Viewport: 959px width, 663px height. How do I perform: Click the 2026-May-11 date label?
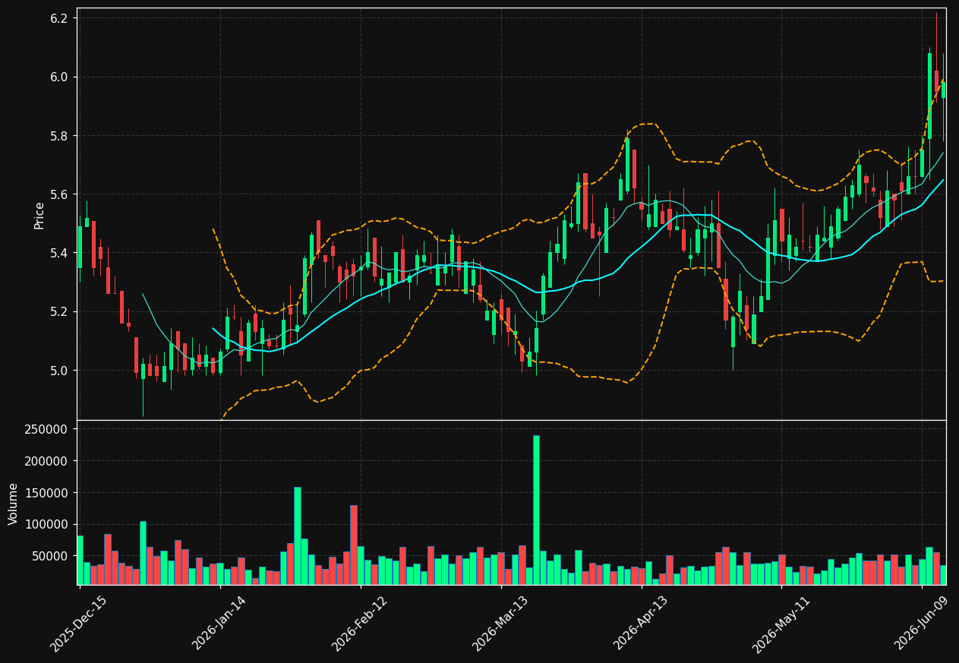(x=781, y=624)
